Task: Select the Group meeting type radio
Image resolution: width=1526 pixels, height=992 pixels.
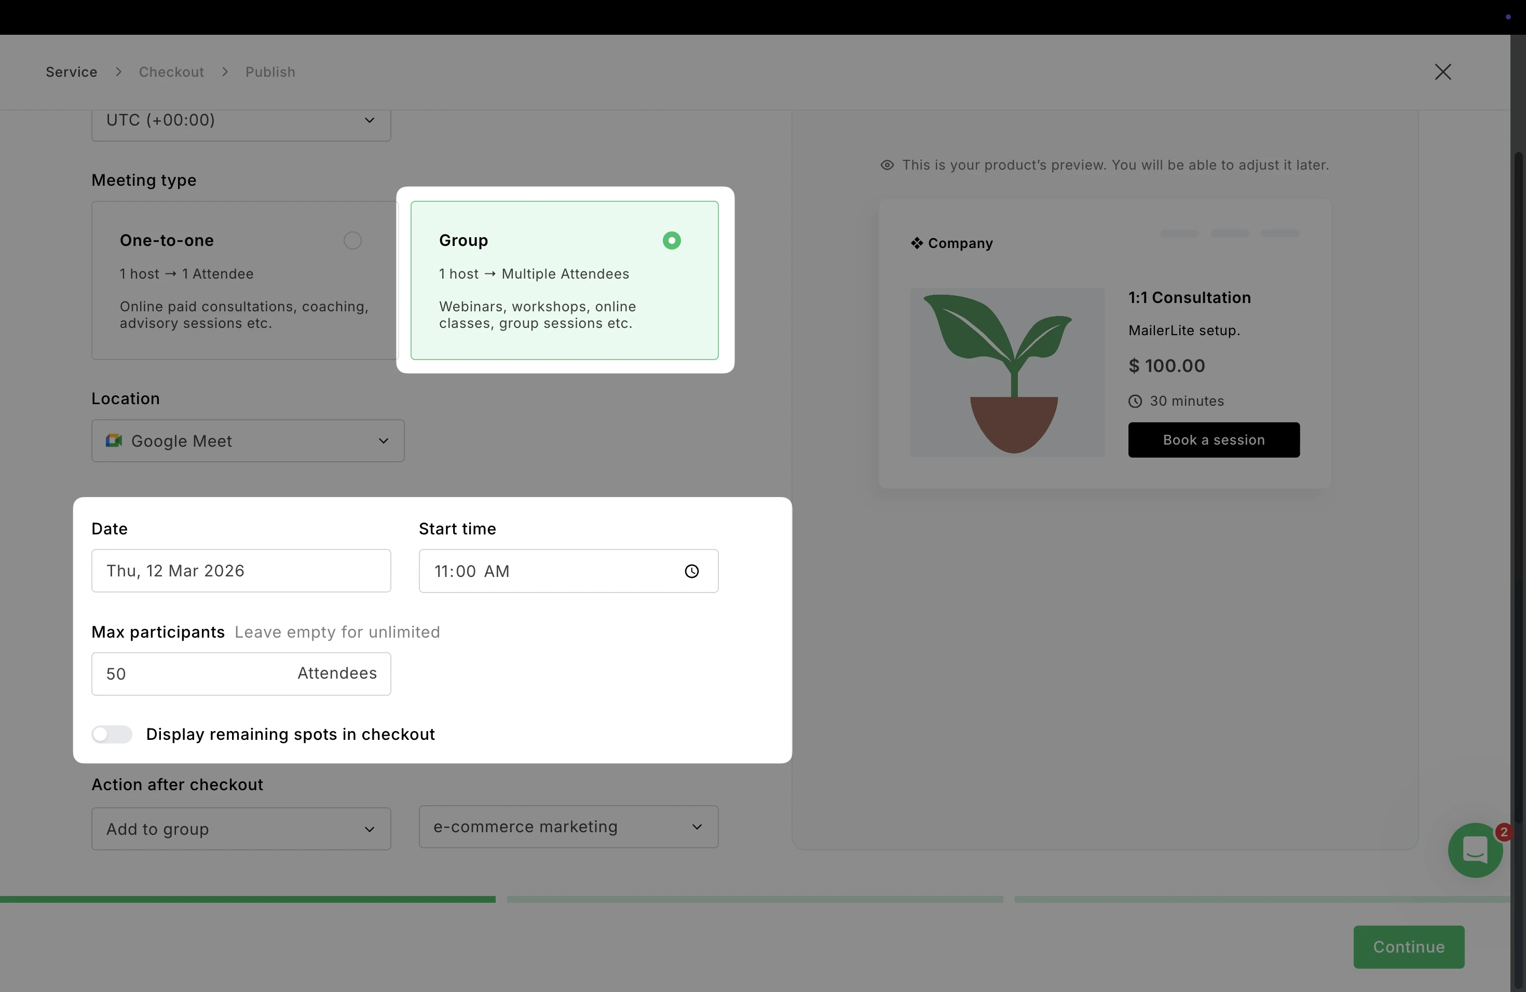Action: [x=671, y=240]
